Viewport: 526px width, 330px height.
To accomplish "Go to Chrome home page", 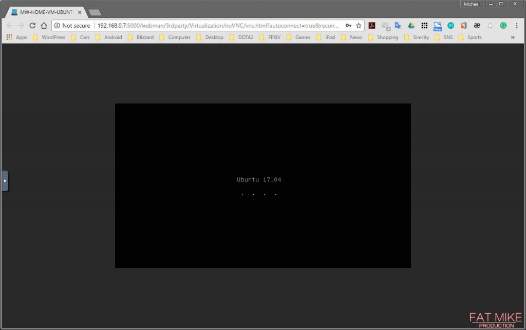I will coord(44,26).
